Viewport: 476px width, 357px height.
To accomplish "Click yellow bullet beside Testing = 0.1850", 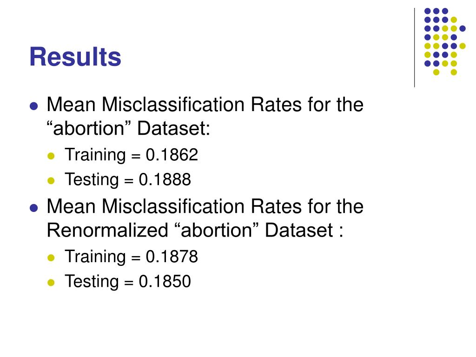I will [51, 282].
